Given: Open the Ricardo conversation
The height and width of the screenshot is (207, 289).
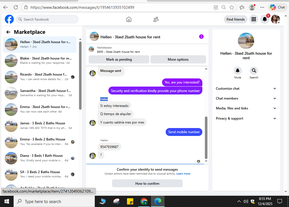Looking at the screenshot, I should click(40, 77).
